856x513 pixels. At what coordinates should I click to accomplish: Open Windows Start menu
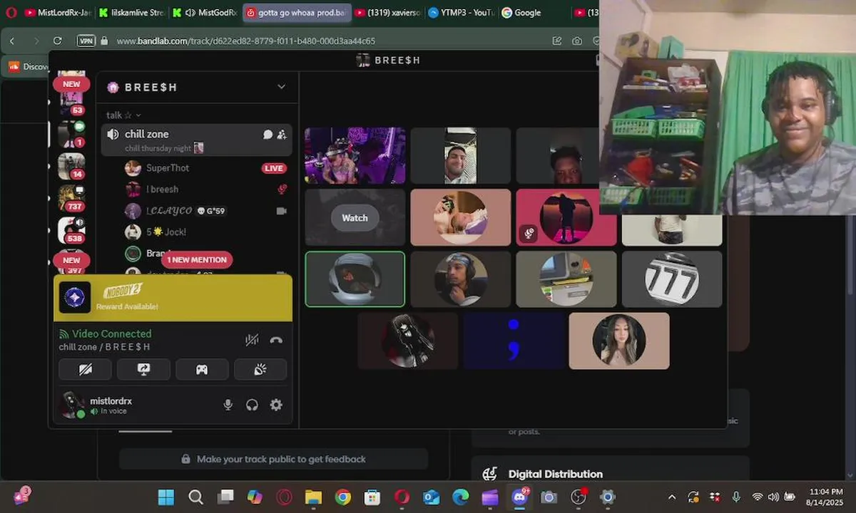[x=166, y=497]
